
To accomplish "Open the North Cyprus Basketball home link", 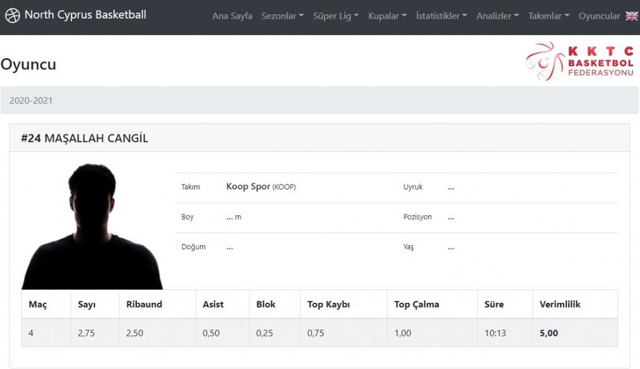I will click(x=76, y=15).
